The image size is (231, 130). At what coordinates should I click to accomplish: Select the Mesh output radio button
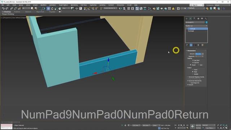193,72
